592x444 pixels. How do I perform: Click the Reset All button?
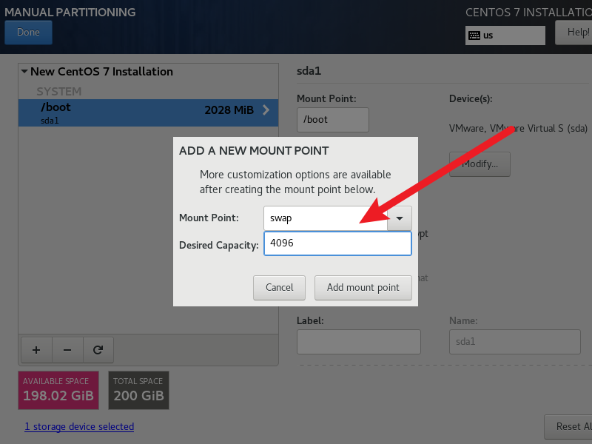tap(568, 427)
